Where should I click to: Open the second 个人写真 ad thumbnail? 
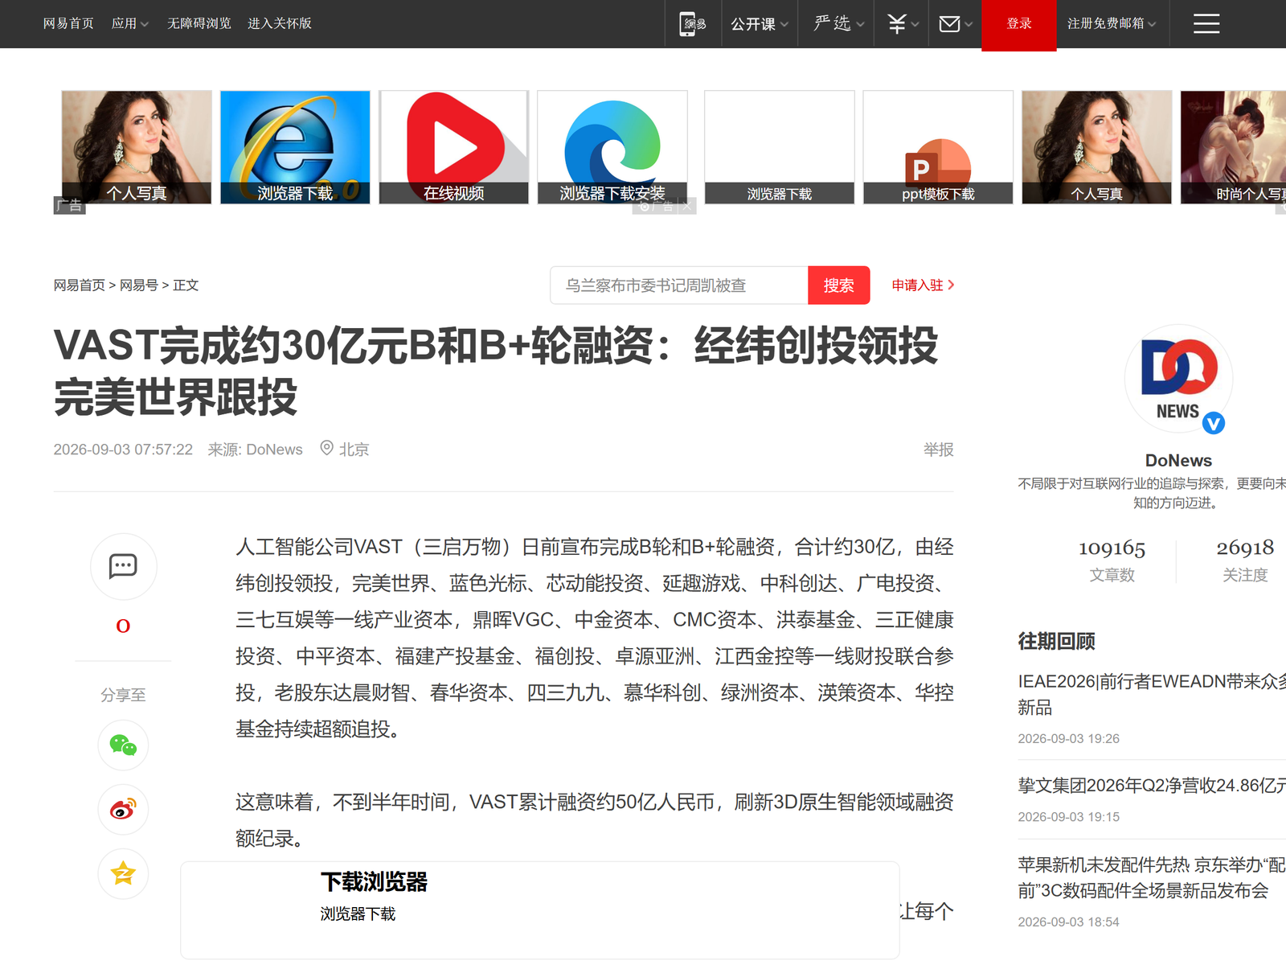1097,147
